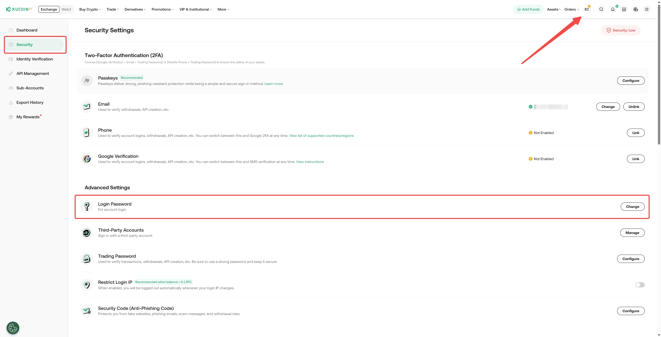
Task: Click the EC account avatar
Action: 587,9
